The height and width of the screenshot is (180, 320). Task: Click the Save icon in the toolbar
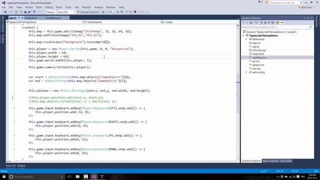(25, 12)
